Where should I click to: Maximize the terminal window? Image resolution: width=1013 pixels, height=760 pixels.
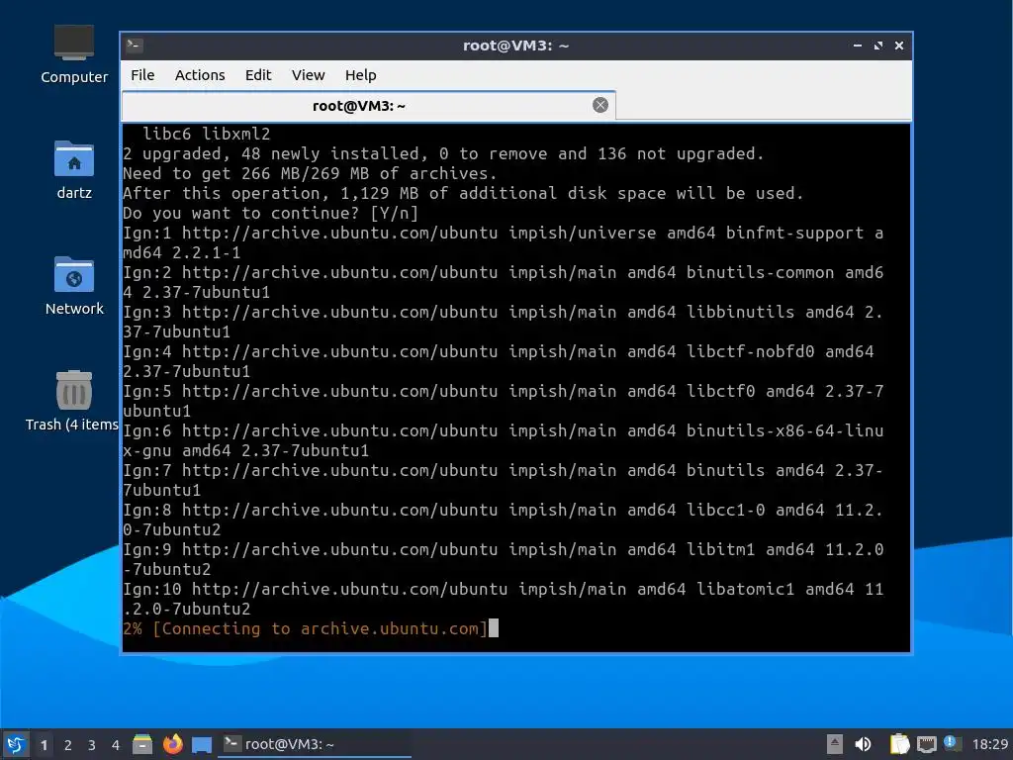tap(878, 46)
